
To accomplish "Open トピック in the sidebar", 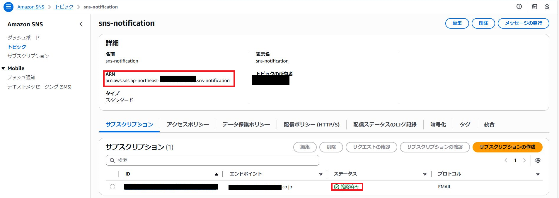I will pos(17,47).
